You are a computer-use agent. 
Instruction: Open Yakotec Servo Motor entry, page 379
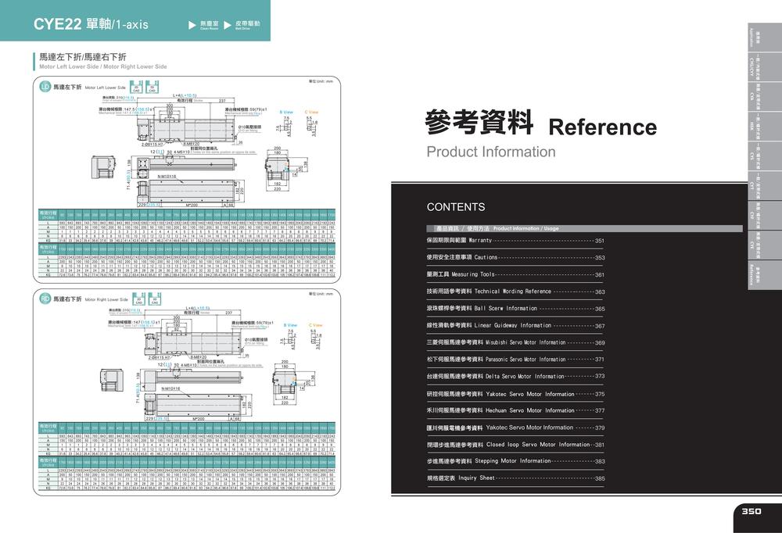515,427
